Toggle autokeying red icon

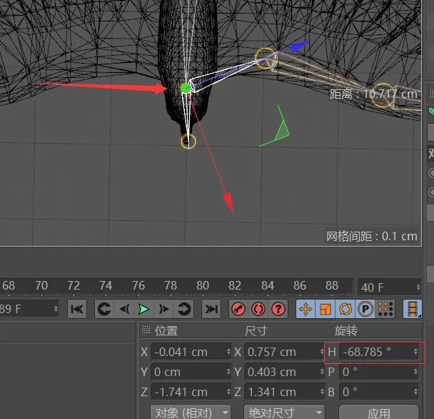(x=258, y=309)
